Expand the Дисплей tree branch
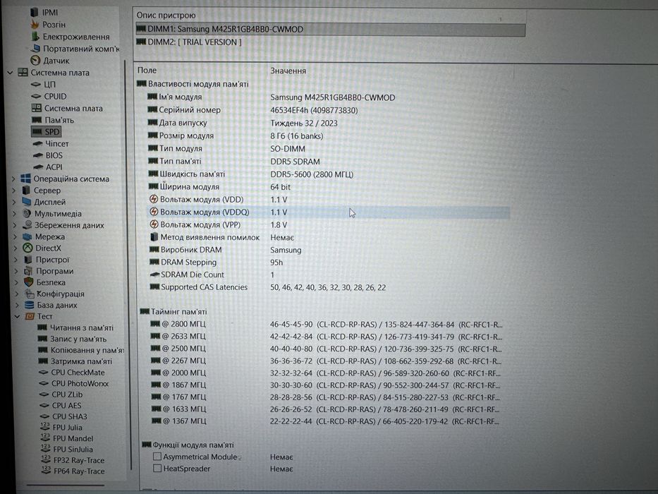658x494 pixels. click(14, 202)
